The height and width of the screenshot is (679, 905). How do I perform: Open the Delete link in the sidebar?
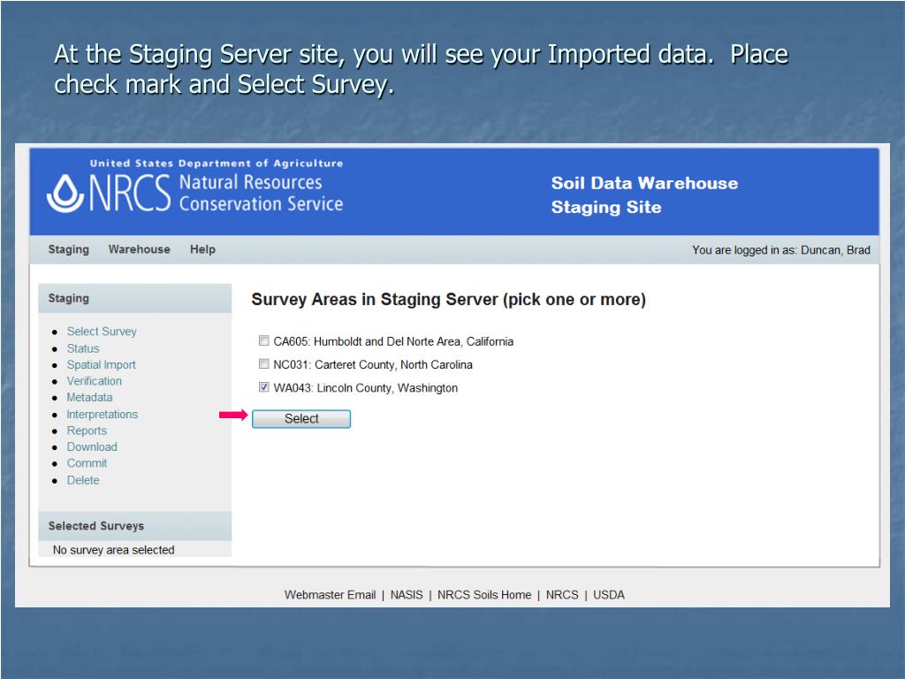pos(83,480)
